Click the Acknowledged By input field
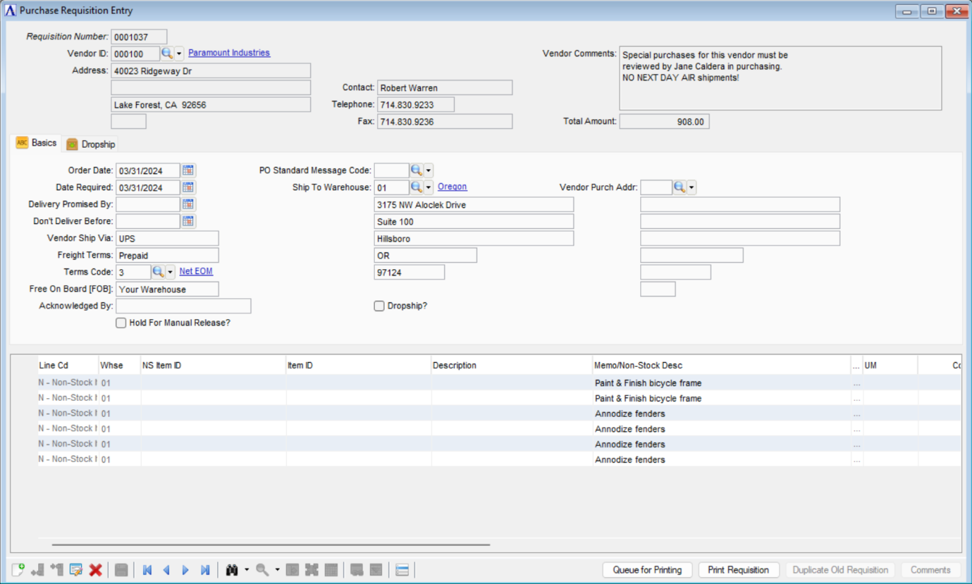The width and height of the screenshot is (972, 584). [183, 306]
